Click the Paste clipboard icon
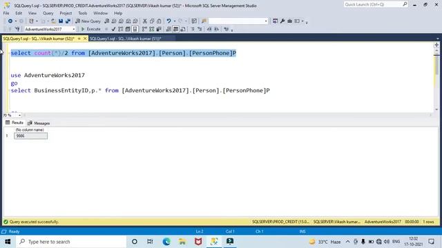442x248 pixels. 159,21
